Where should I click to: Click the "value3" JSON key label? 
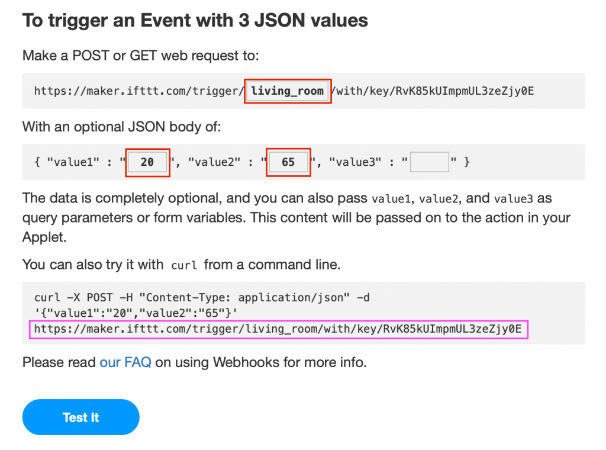355,162
